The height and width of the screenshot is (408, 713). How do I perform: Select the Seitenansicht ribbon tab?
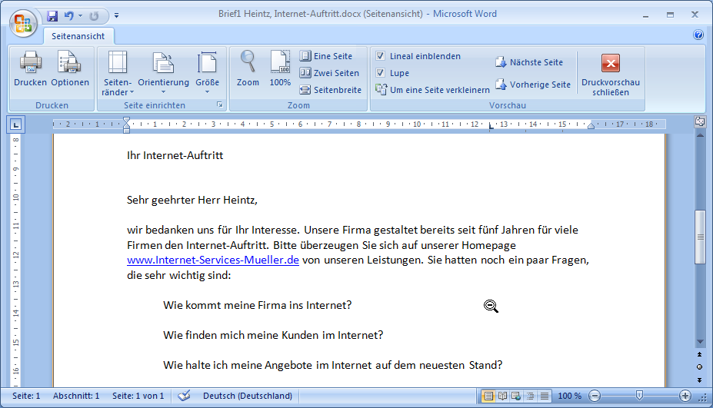pyautogui.click(x=78, y=36)
